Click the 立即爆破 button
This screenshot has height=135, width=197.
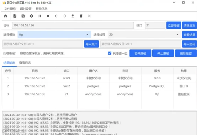pos(174,25)
